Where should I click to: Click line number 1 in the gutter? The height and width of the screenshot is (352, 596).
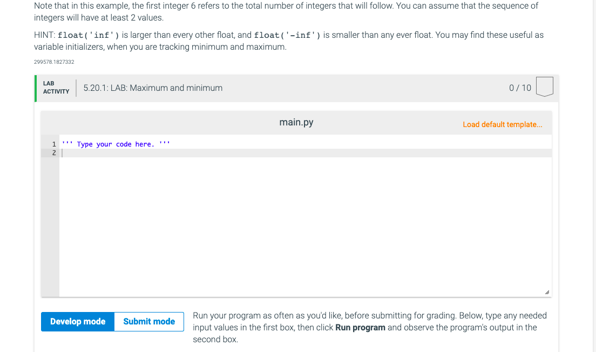53,144
